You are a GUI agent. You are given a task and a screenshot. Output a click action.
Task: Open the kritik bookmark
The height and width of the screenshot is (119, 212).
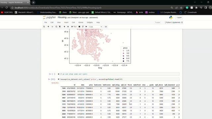139,12
